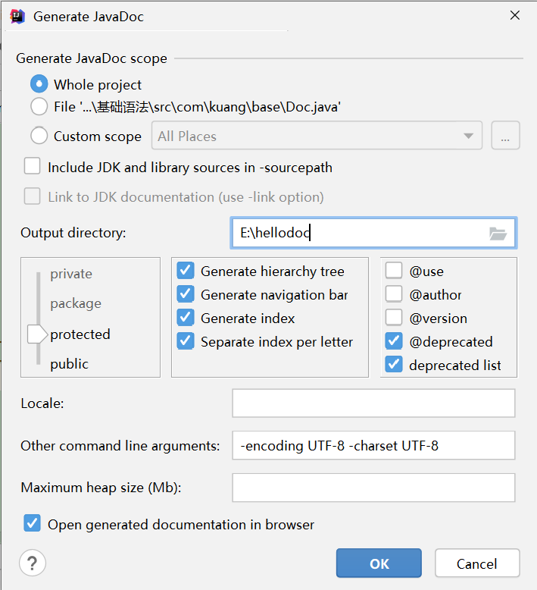Image resolution: width=537 pixels, height=590 pixels.
Task: Open the custom scope ellipsis button
Action: pos(505,137)
